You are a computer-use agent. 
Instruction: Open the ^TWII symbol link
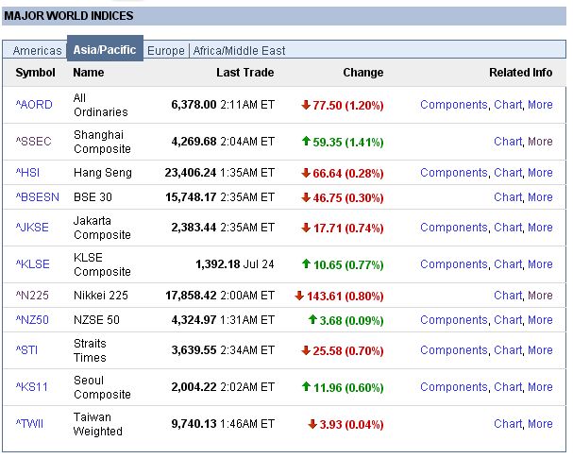pyautogui.click(x=29, y=424)
